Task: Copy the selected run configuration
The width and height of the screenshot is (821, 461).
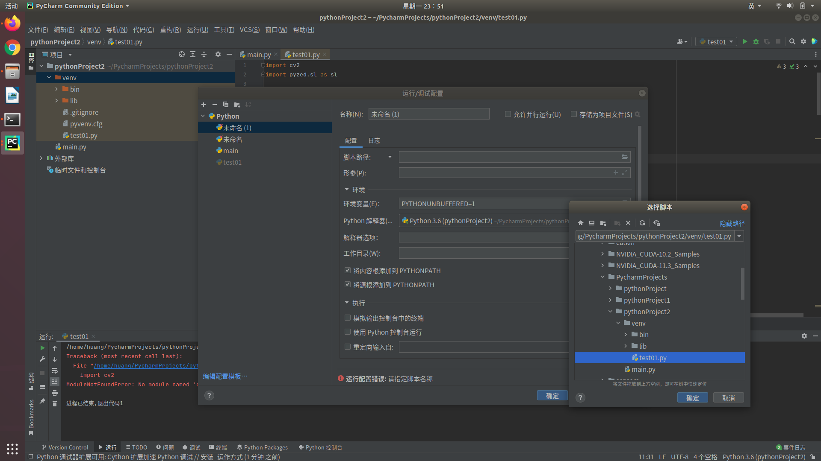Action: [226, 105]
